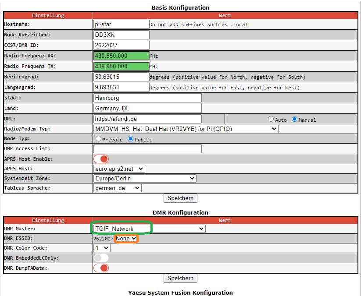The width and height of the screenshot is (361, 296).
Task: Open the Radio/Modem Typ dropdown
Action: coord(186,129)
